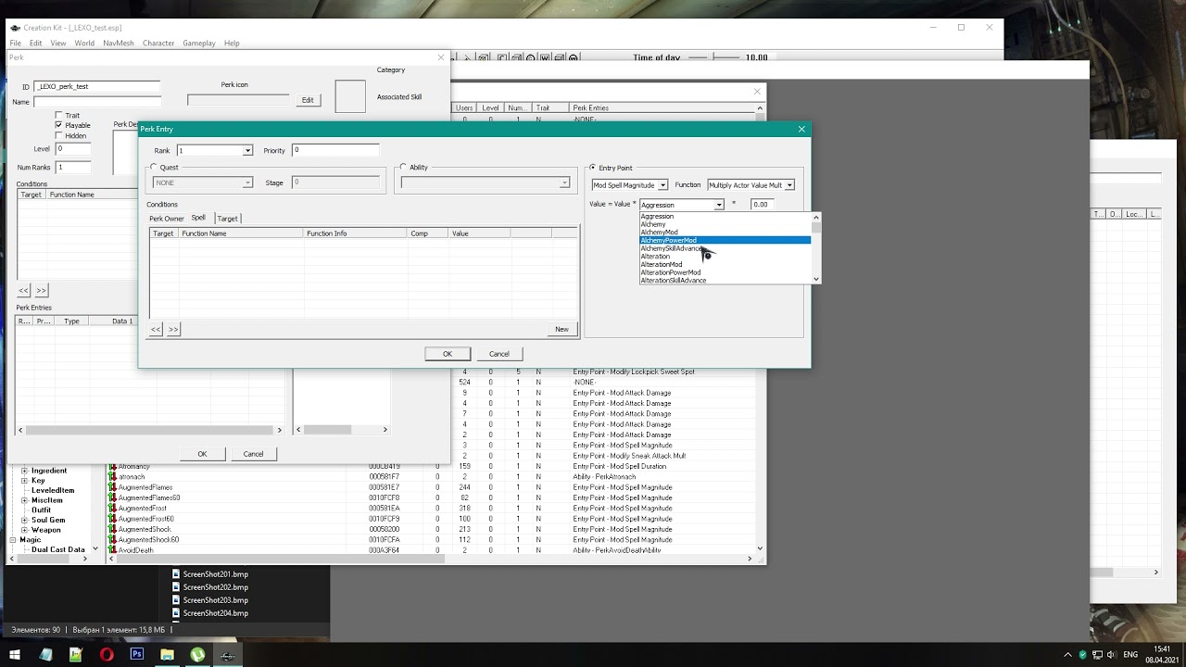Click the Perk icon Edit button
The height and width of the screenshot is (667, 1186).
308,100
